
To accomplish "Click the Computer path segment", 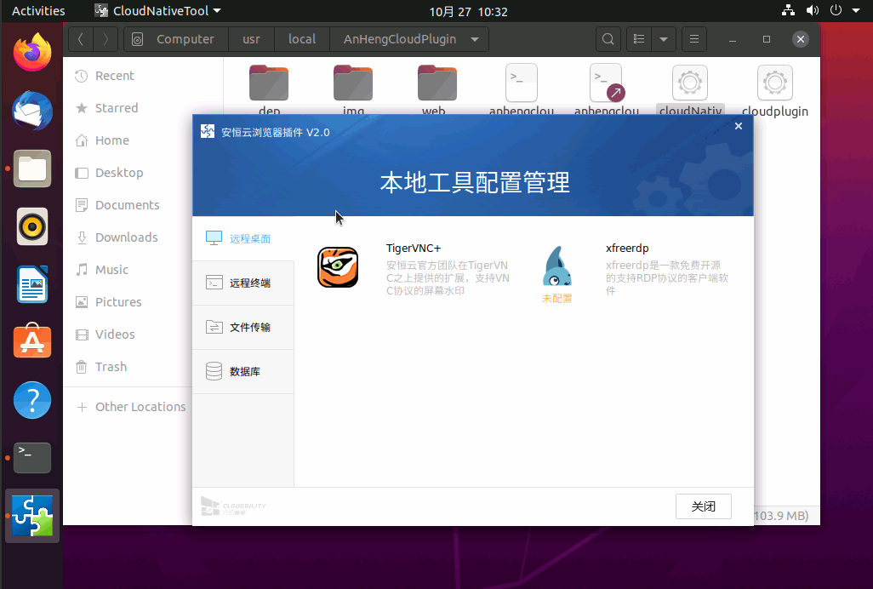I will pos(176,39).
